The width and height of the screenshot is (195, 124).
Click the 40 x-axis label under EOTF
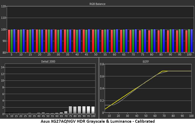pyautogui.click(x=137, y=116)
